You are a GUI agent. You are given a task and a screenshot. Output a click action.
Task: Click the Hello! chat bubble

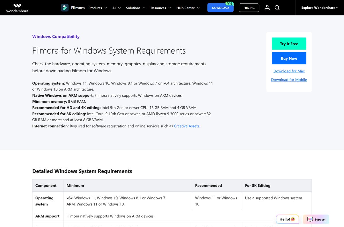click(x=288, y=219)
